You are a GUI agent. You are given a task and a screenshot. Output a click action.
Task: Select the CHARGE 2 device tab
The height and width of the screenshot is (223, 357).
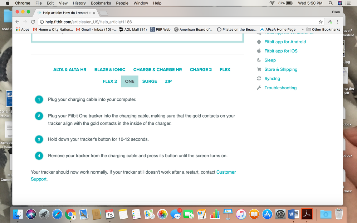pyautogui.click(x=201, y=70)
